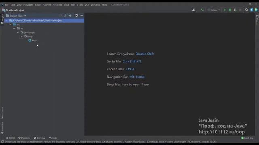Collapse the oop package chevron

22,37
